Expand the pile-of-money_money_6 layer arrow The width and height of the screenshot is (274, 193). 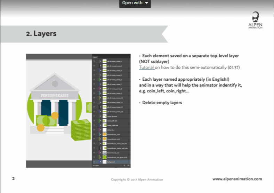(100, 80)
